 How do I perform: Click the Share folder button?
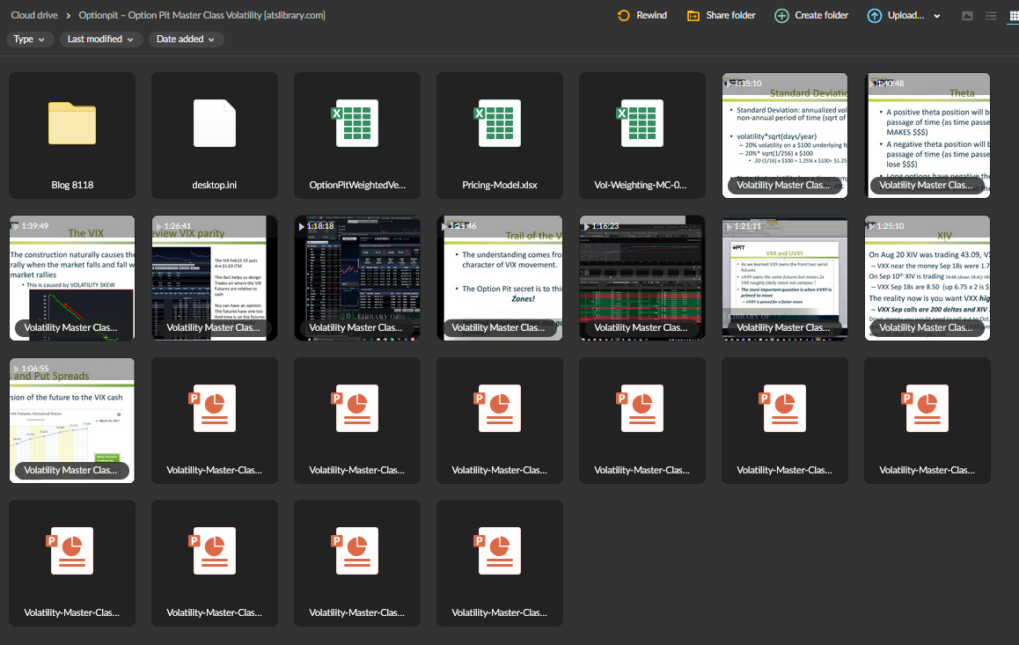720,15
